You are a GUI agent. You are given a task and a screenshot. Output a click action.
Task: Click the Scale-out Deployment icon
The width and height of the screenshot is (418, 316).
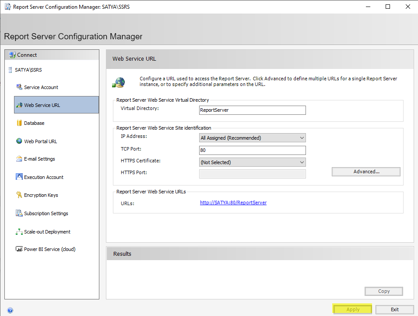click(19, 232)
